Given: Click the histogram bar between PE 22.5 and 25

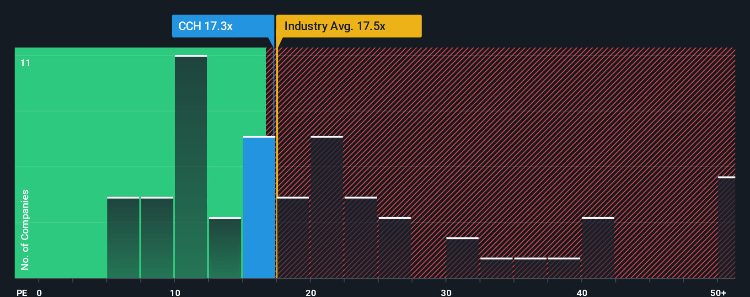Looking at the screenshot, I should click(361, 238).
